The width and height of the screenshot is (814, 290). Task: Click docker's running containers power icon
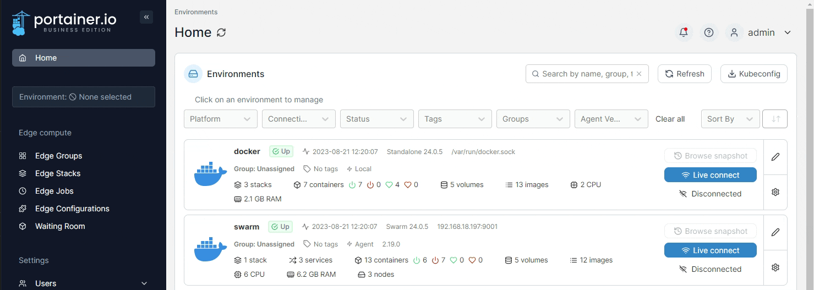tap(352, 185)
